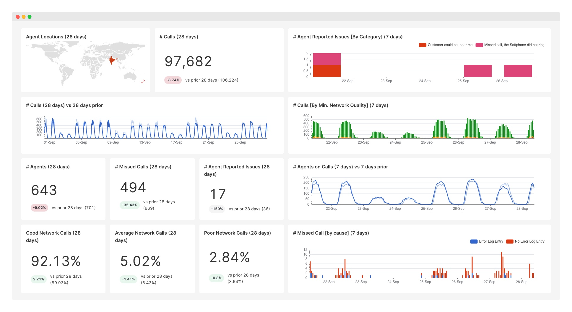Click '# Missed Call [by cause] (7 days)' title
This screenshot has height=312, width=572.
coord(331,233)
